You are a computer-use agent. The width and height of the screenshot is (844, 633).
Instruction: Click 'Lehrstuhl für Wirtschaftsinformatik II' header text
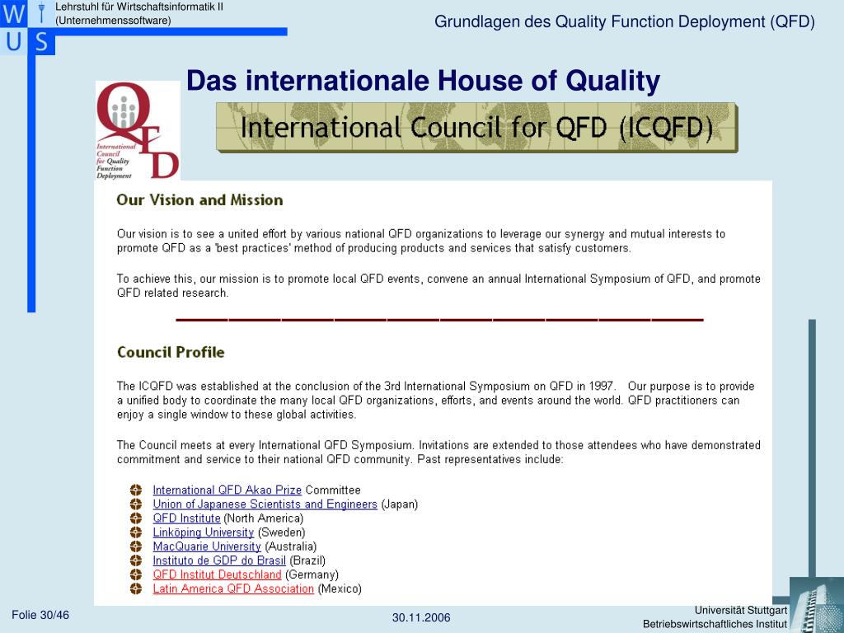click(138, 7)
